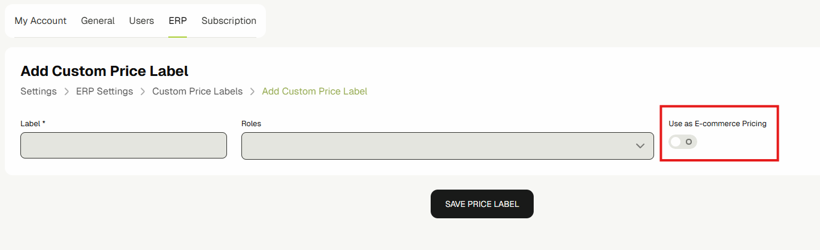820x250 pixels.
Task: Focus the Label text input field
Action: pyautogui.click(x=123, y=145)
